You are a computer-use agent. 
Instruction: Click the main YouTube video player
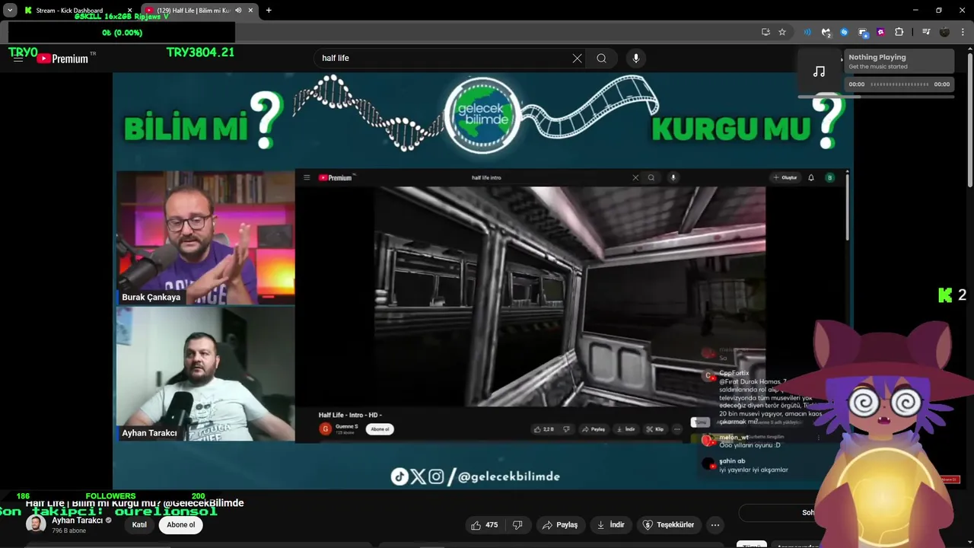(x=482, y=282)
